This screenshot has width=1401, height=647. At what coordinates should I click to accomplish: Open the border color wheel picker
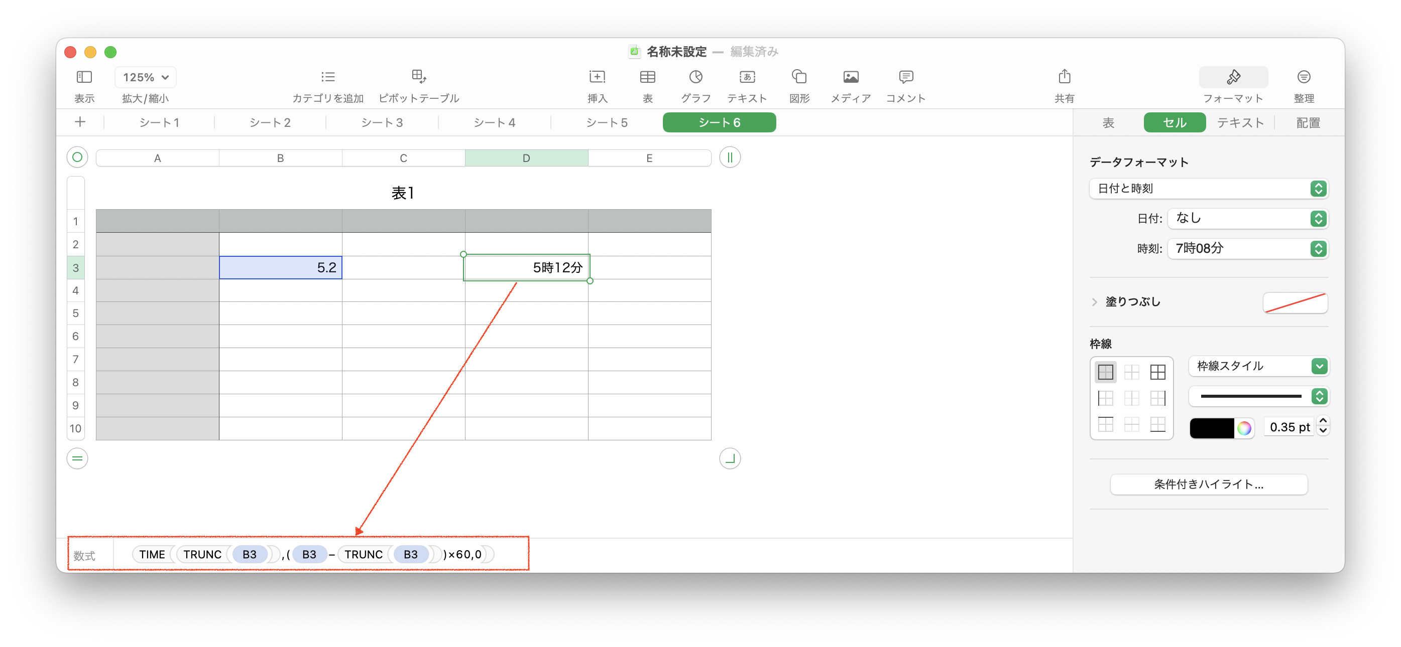[1244, 428]
